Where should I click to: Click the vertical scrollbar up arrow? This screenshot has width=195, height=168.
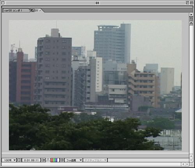coord(191,156)
